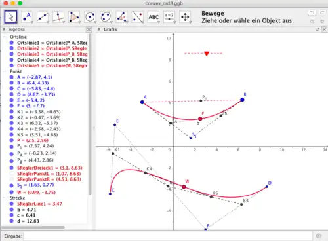328x241 pixels.
Task: Collapse the Punkt group
Action: tap(5, 71)
